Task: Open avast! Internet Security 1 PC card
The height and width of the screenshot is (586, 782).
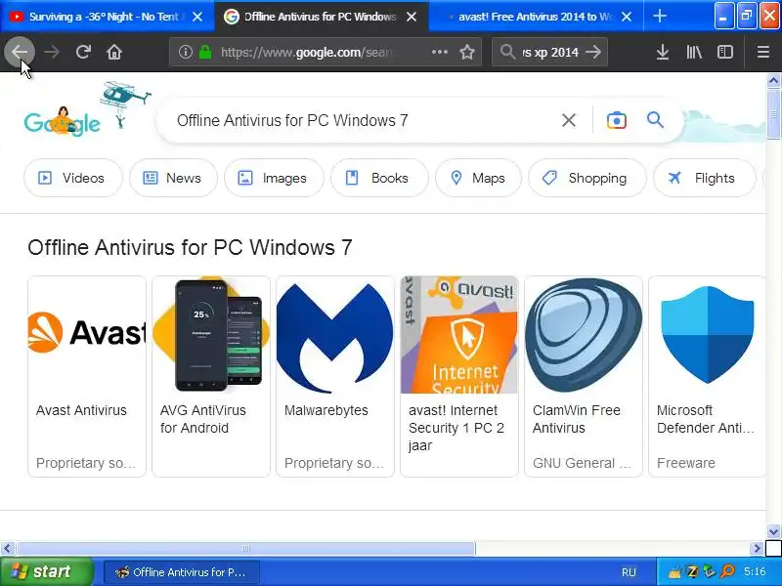Action: pyautogui.click(x=459, y=376)
